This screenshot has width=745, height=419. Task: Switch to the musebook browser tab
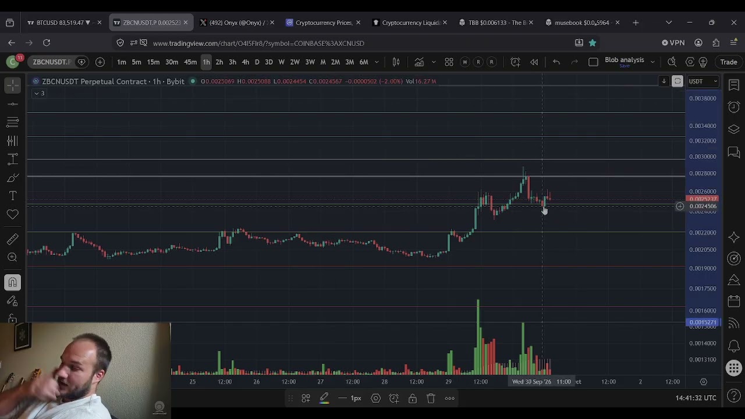pyautogui.click(x=583, y=23)
